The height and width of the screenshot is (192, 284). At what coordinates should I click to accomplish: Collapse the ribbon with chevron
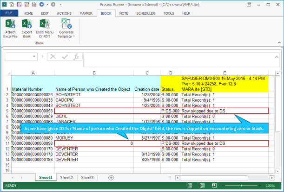pyautogui.click(x=279, y=43)
